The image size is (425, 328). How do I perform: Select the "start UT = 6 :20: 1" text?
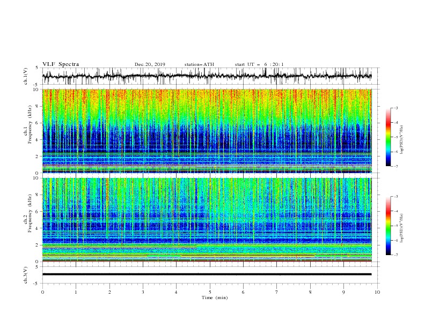[x=259, y=64]
